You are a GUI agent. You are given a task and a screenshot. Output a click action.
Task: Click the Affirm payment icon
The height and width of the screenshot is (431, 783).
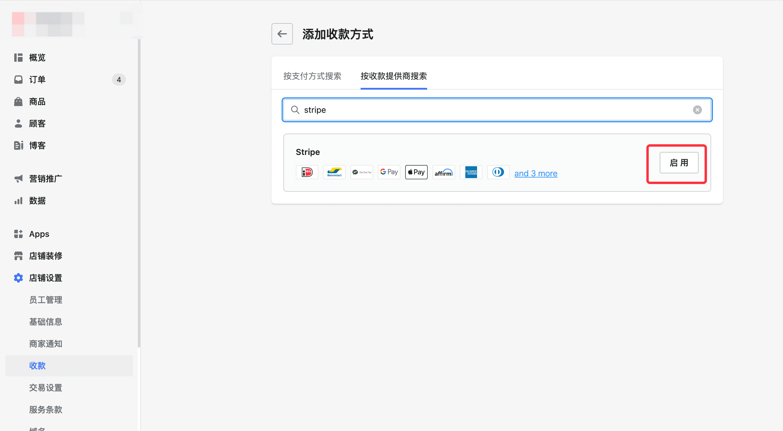pos(444,172)
